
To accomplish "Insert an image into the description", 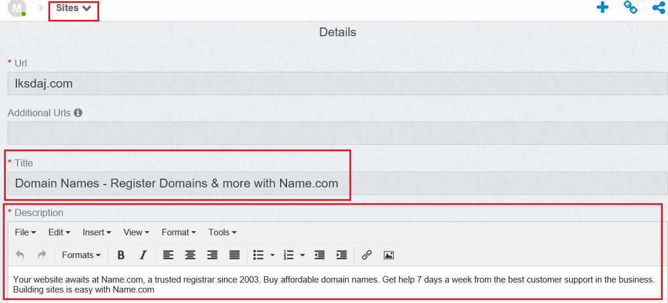I will click(389, 255).
